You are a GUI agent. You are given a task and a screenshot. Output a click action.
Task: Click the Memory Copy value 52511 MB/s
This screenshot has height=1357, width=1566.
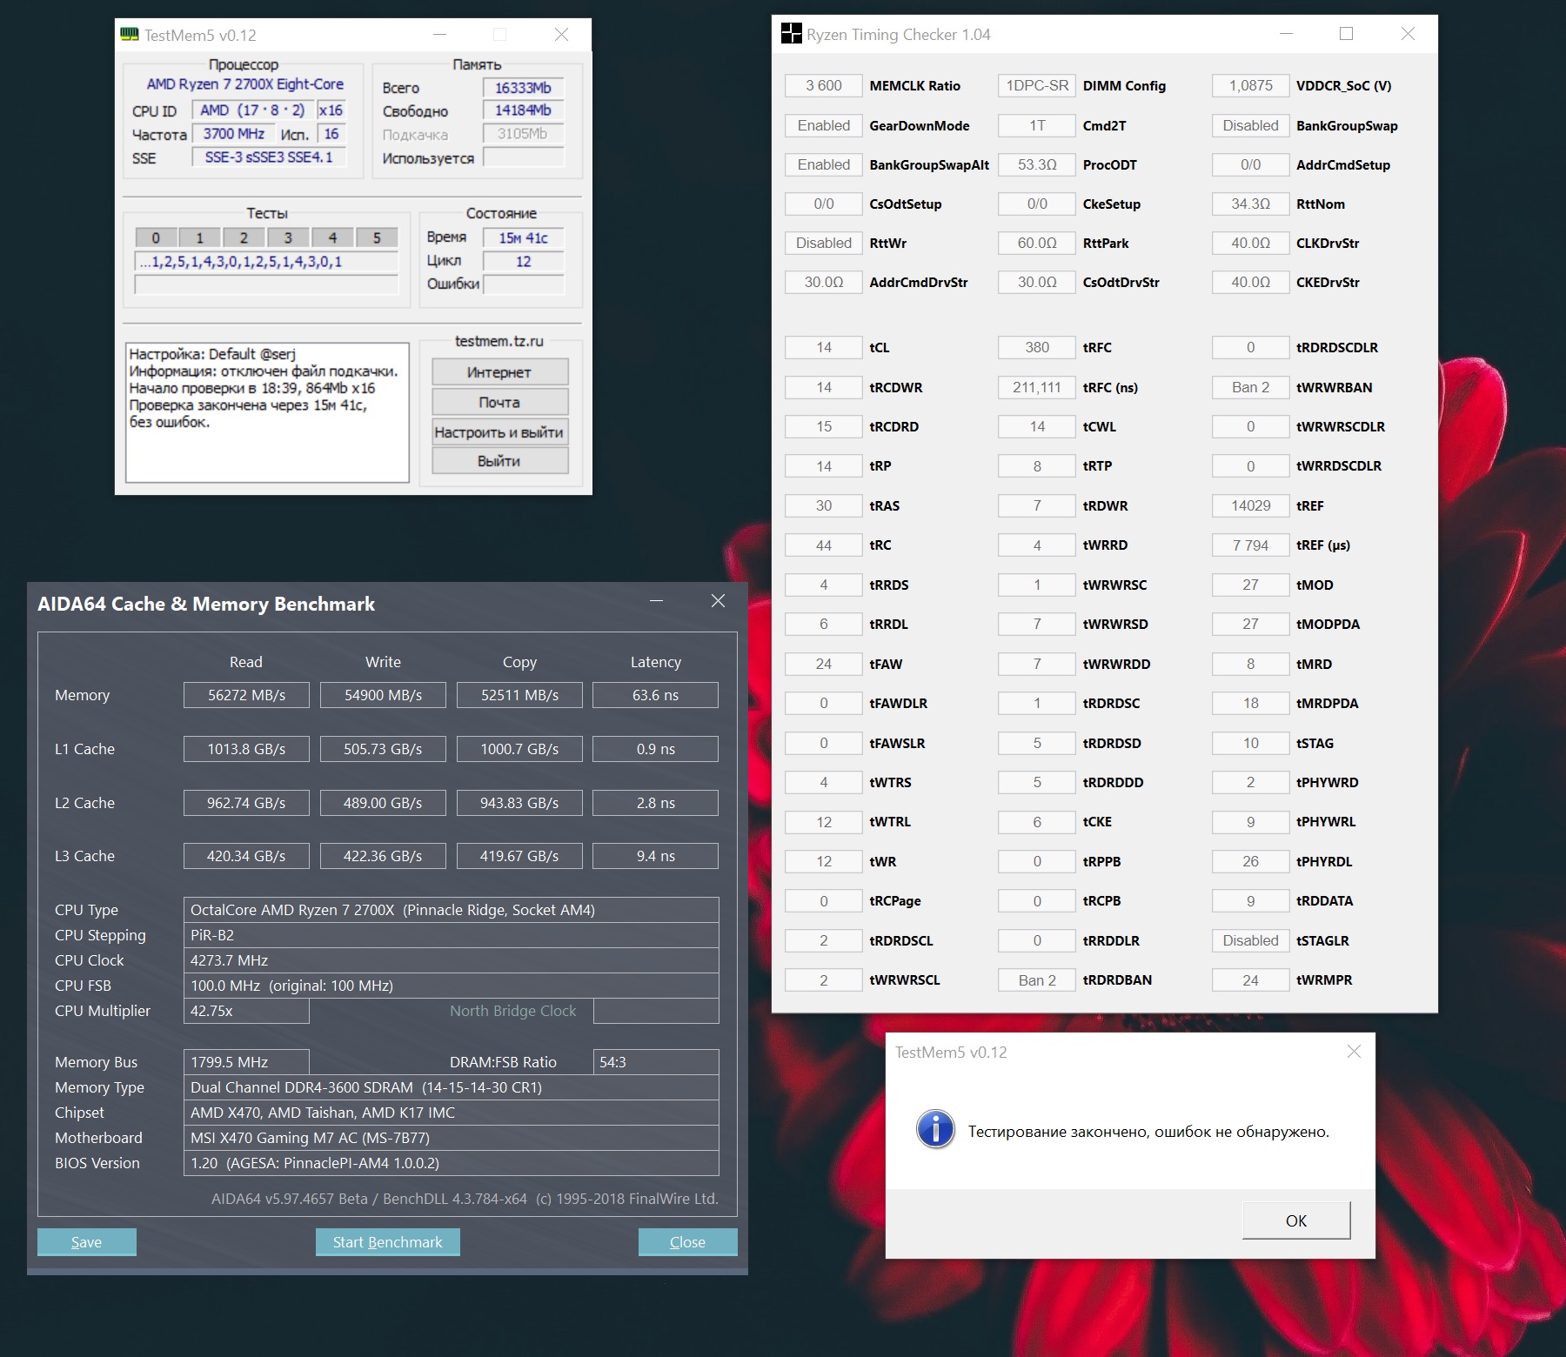pos(519,695)
